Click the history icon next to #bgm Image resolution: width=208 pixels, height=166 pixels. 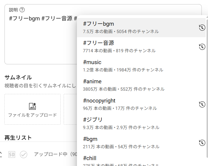click(x=202, y=143)
